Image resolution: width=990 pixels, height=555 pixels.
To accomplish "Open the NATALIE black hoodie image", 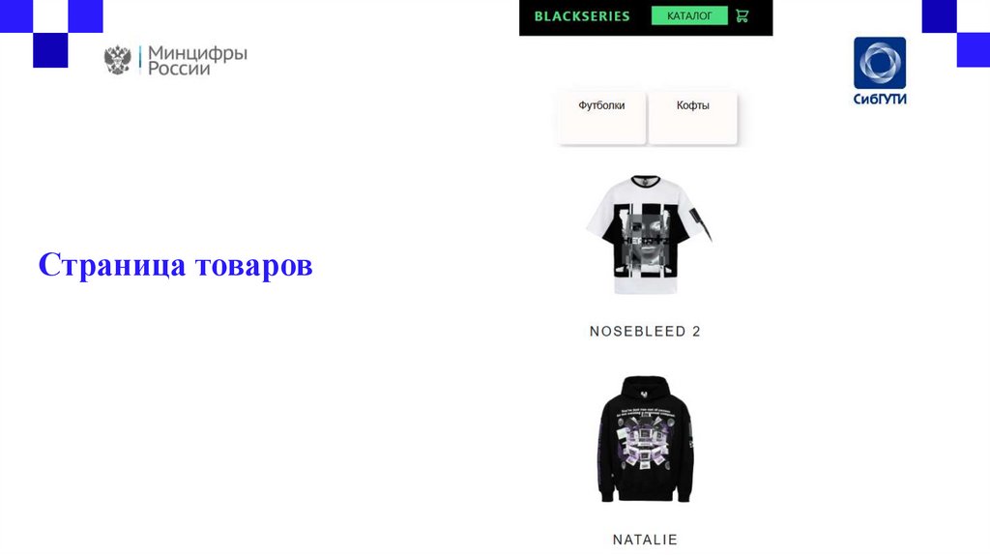I will 645,439.
